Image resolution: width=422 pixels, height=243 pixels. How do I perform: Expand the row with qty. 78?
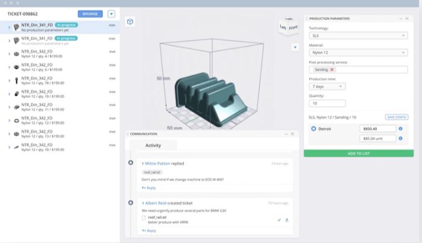tap(9, 81)
